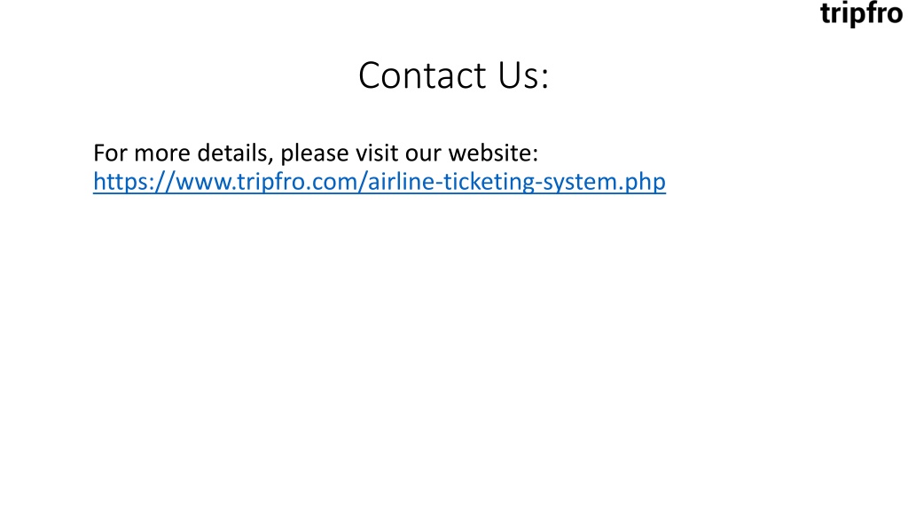Click the word 'For' starting the sentence
The width and height of the screenshot is (908, 511).
click(x=110, y=153)
